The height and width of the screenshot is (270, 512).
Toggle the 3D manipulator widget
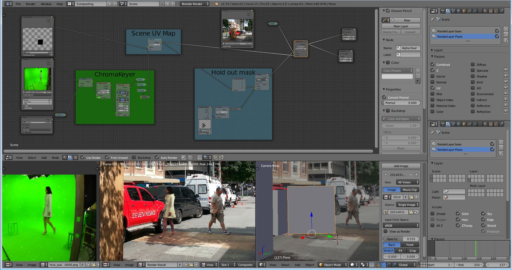378,265
